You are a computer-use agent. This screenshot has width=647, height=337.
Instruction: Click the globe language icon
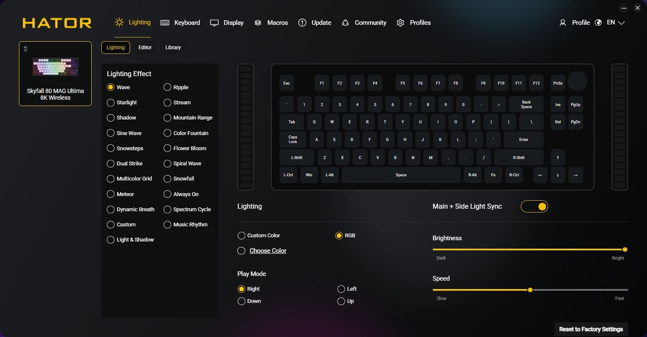coord(598,23)
